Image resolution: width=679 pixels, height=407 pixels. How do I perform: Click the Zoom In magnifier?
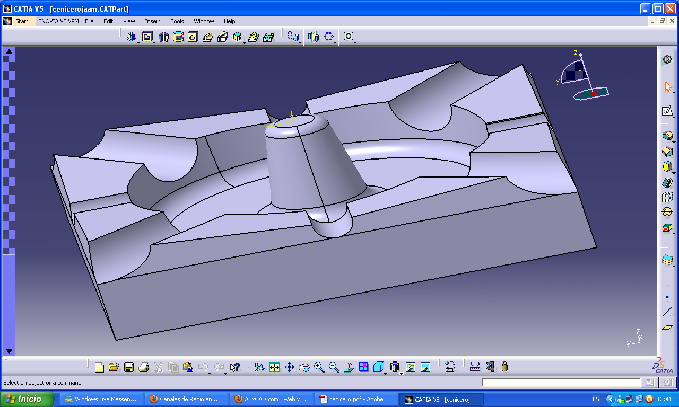tap(319, 367)
